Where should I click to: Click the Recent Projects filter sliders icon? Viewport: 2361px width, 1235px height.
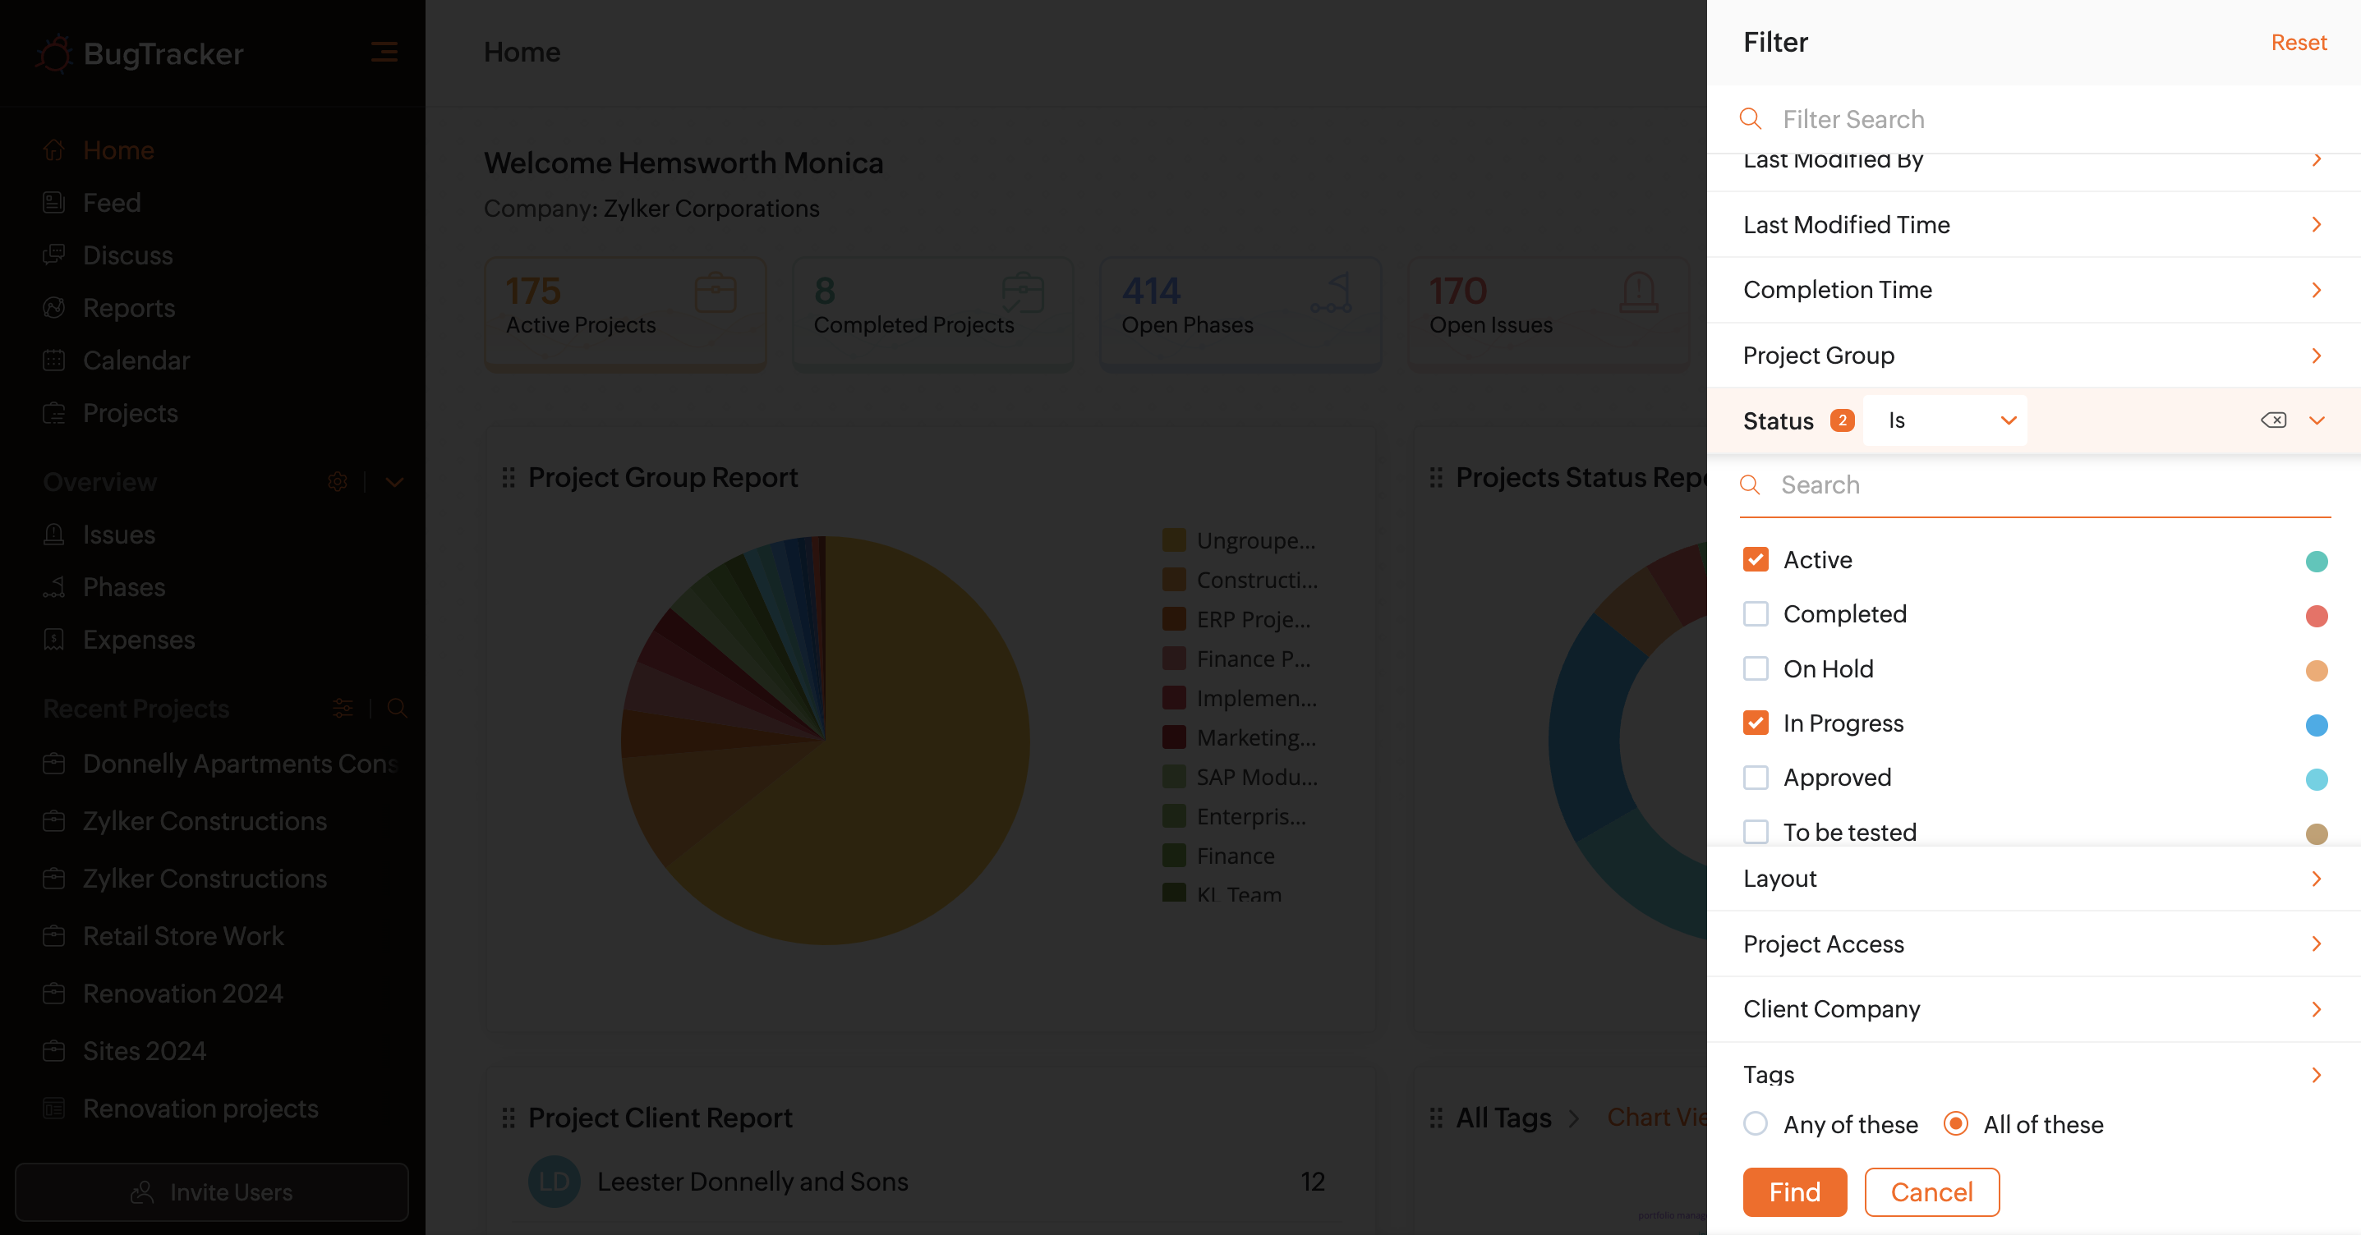pyautogui.click(x=343, y=708)
